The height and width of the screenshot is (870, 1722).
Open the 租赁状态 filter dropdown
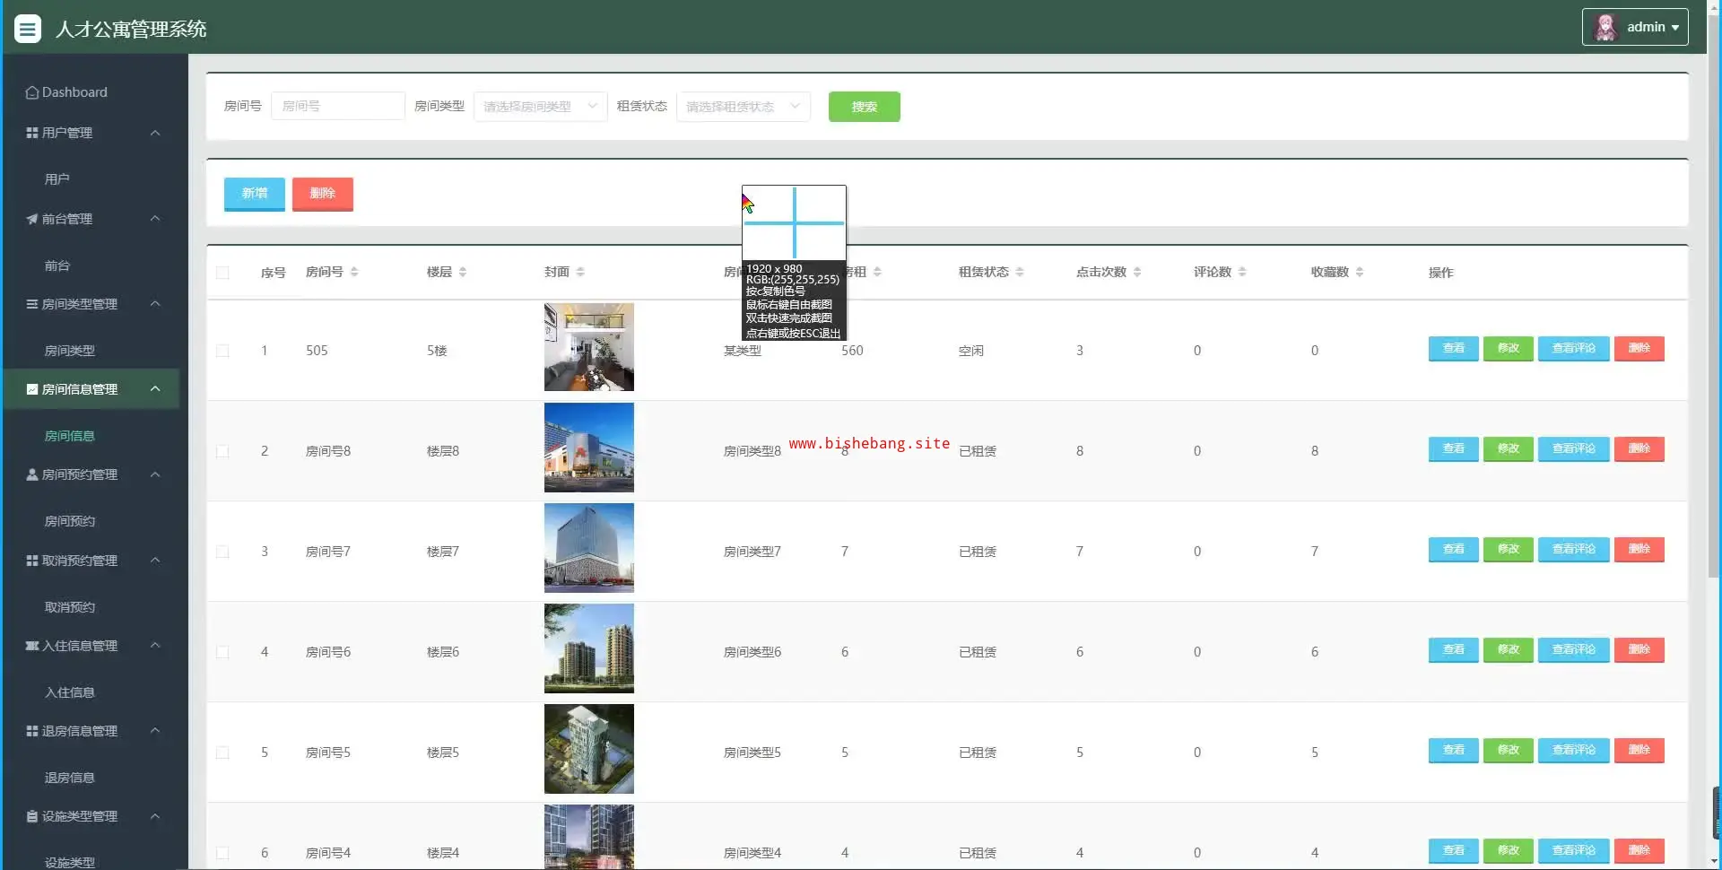click(743, 107)
